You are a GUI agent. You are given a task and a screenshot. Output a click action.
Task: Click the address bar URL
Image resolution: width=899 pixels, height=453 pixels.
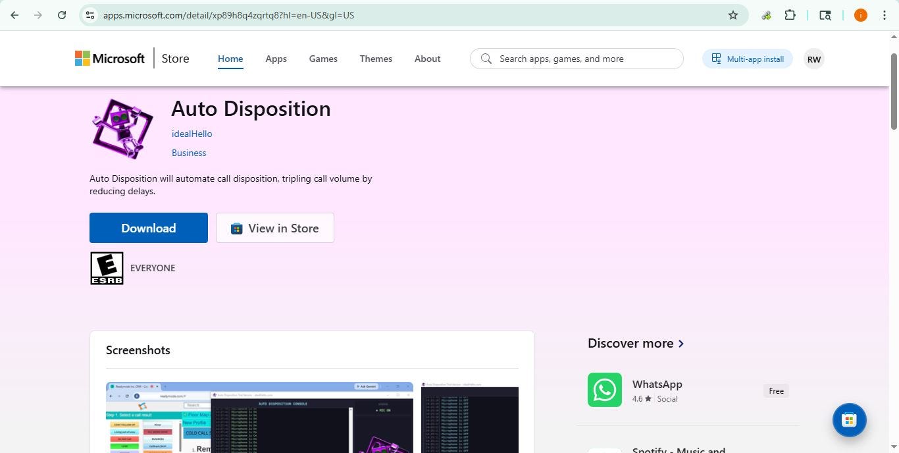coord(228,15)
